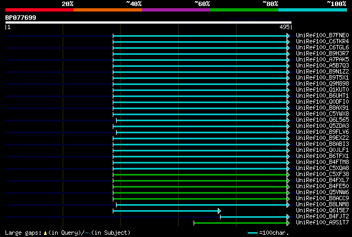
Task: Click the green ~80% legend segment
Action: (244, 10)
